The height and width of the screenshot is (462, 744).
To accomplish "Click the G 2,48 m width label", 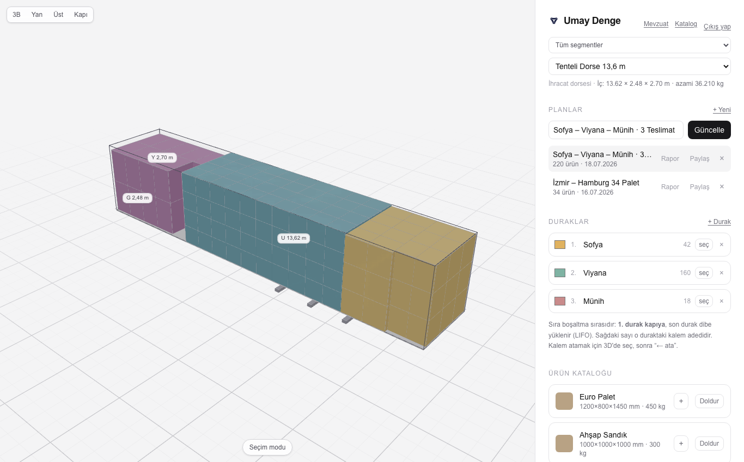I will click(x=137, y=198).
